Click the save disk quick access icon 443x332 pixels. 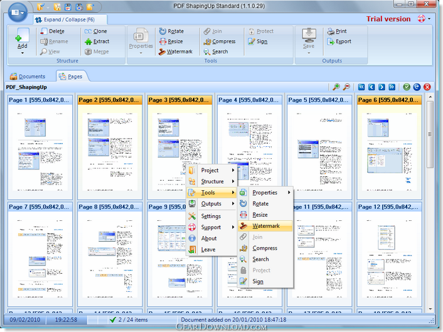(68, 7)
